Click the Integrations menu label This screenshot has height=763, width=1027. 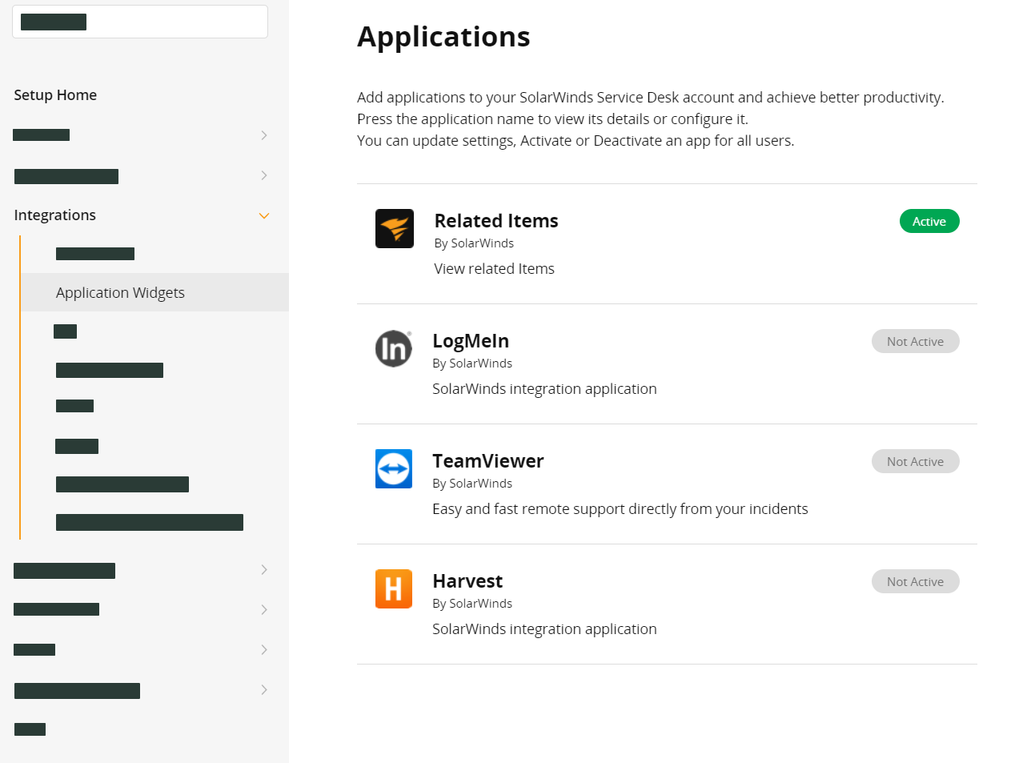click(55, 215)
